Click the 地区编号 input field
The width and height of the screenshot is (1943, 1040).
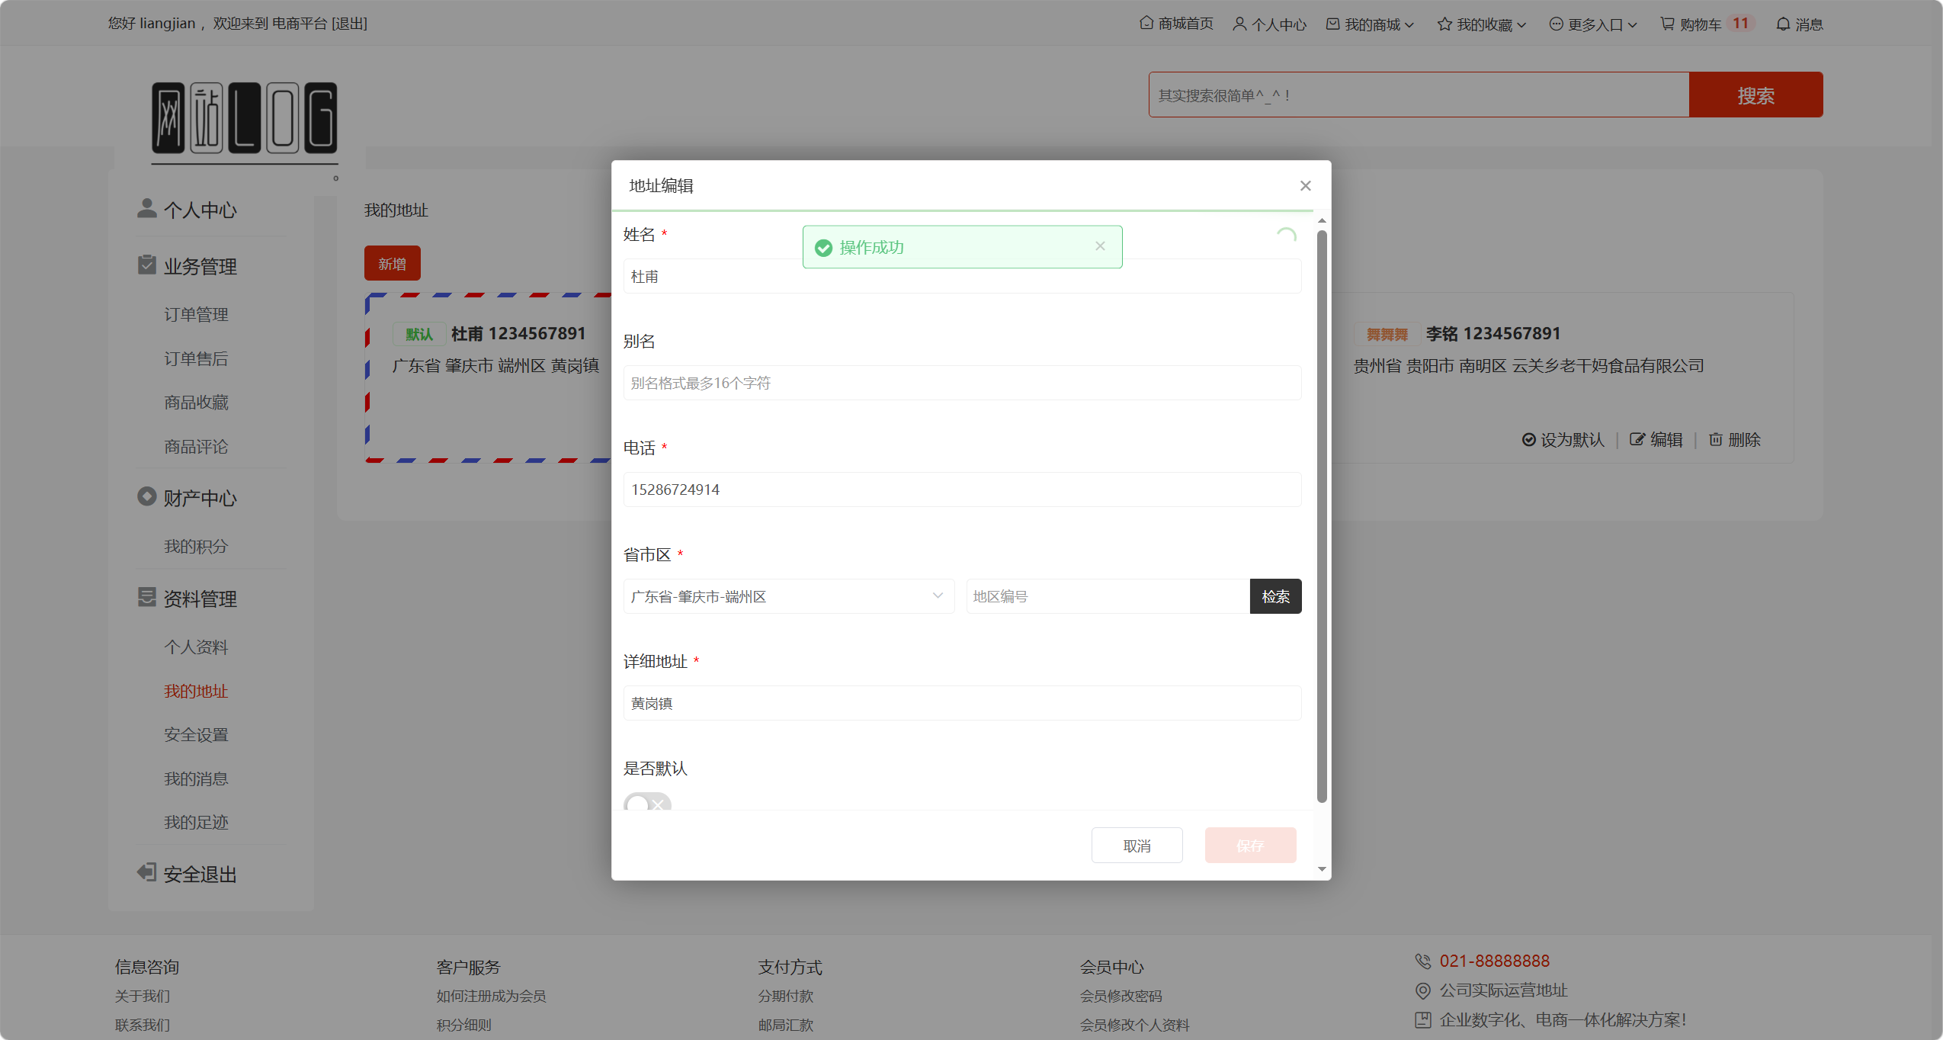1108,596
